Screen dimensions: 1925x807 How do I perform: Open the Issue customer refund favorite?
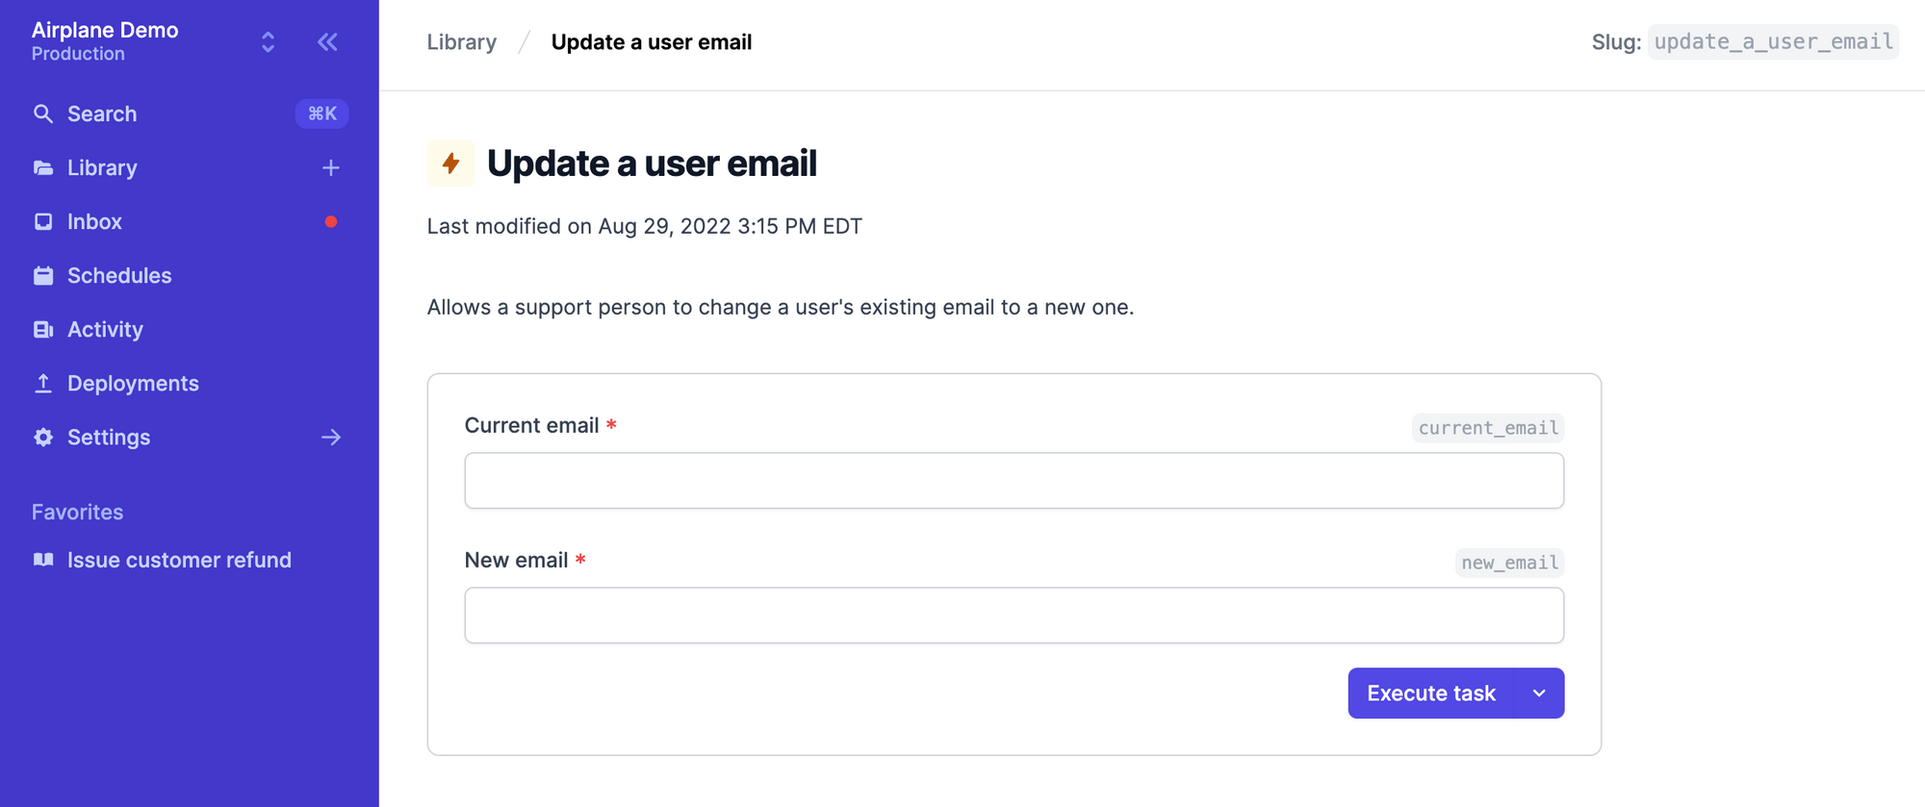(179, 560)
